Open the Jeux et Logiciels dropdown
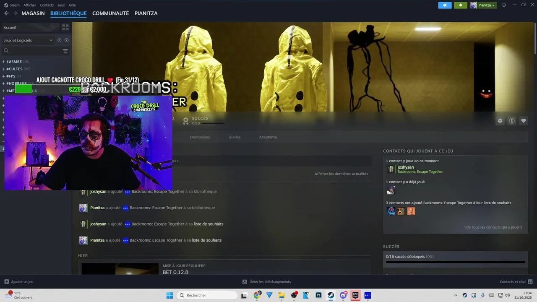537x302 pixels. [x=29, y=40]
